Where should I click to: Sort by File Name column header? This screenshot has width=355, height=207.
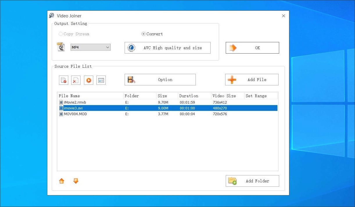click(90, 96)
